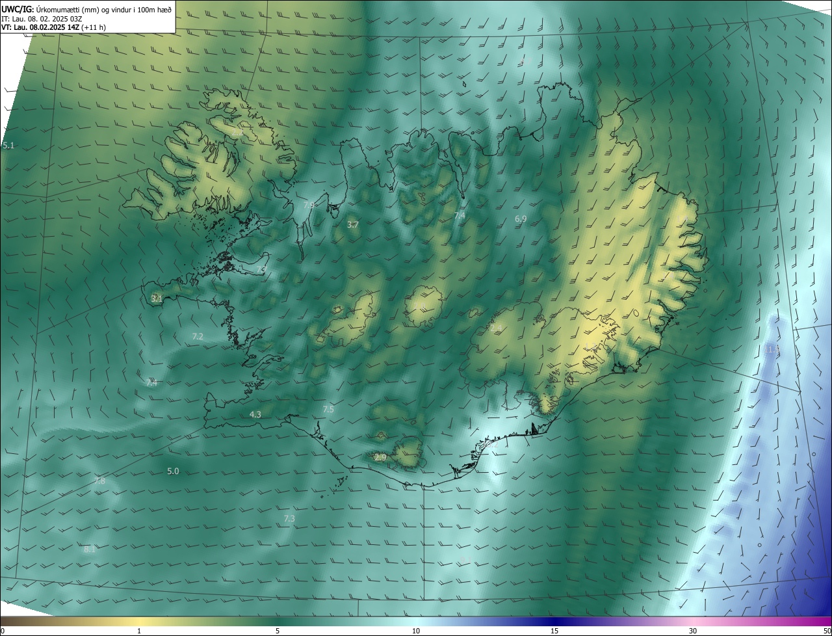Click the map title 'Úrkomumætti (mm) og vindur í 100m hæð'
The image size is (832, 636).
click(x=103, y=8)
